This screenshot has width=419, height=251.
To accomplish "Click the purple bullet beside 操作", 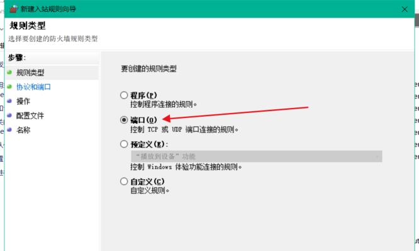I will (x=9, y=101).
